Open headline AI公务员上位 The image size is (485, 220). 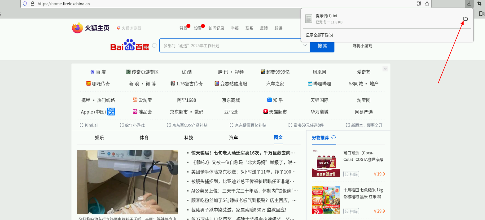[x=244, y=191]
